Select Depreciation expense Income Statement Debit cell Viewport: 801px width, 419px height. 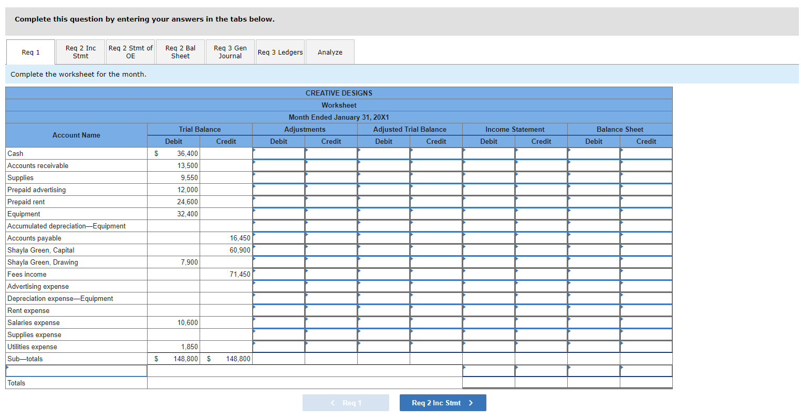[x=488, y=298]
